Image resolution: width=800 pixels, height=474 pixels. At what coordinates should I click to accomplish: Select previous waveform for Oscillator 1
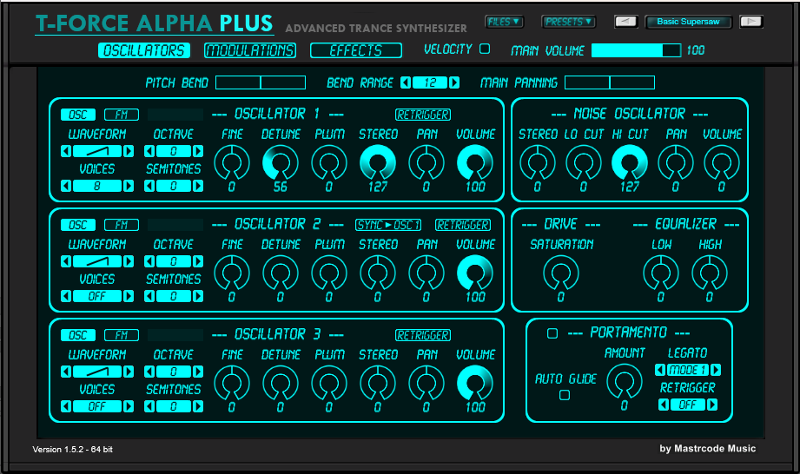coord(66,151)
